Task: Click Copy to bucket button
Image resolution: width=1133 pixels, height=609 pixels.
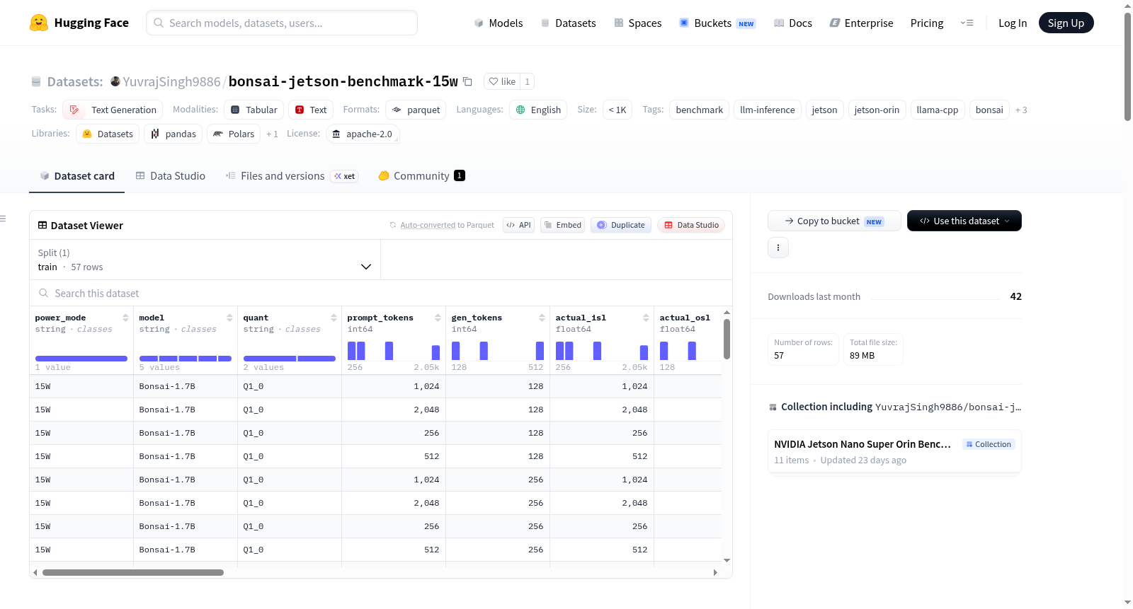Action: tap(834, 221)
